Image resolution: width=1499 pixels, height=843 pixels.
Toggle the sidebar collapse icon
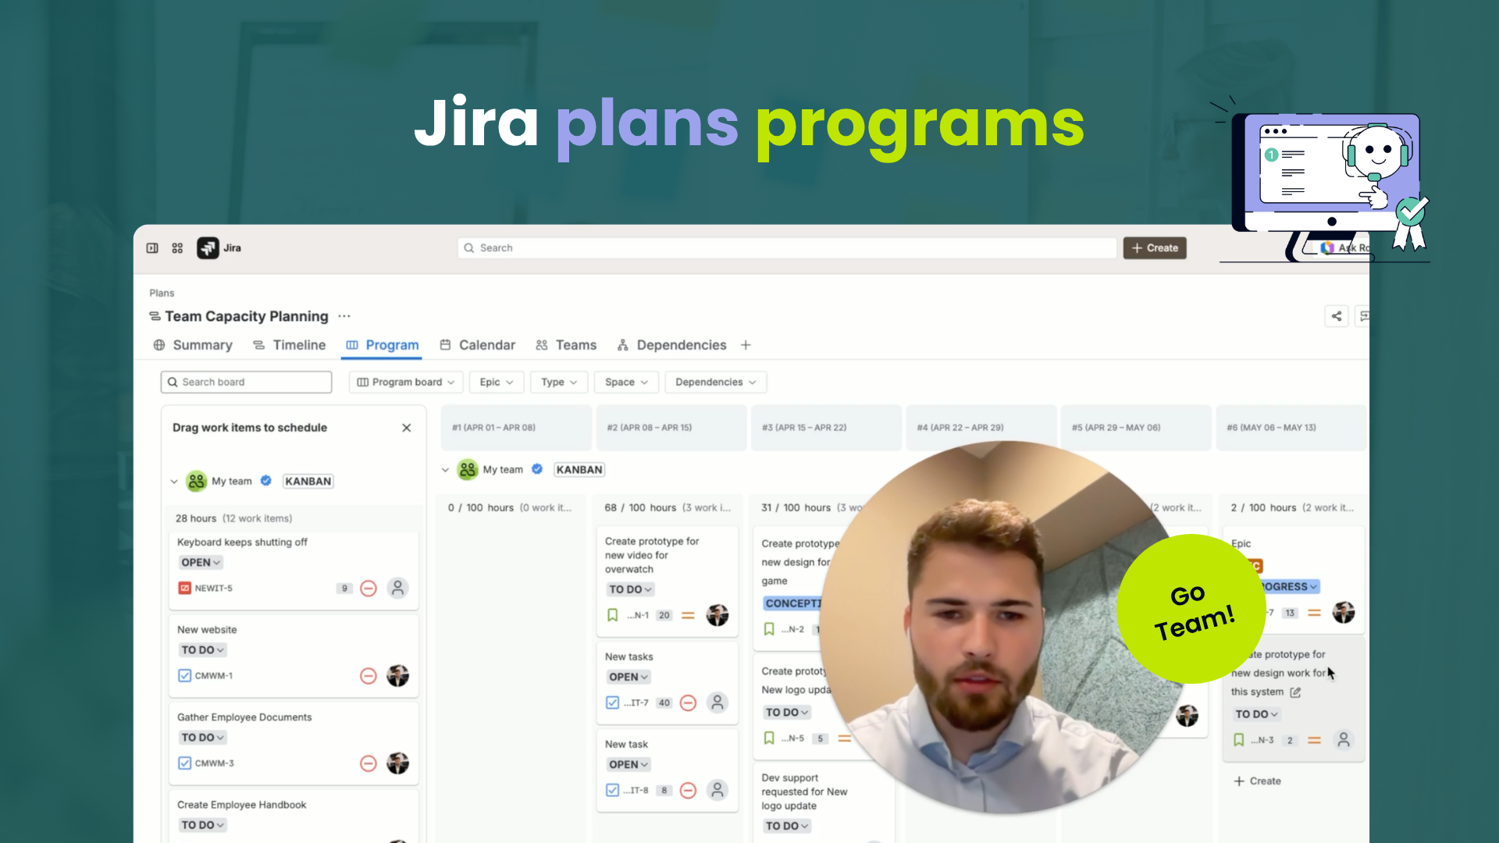[152, 248]
